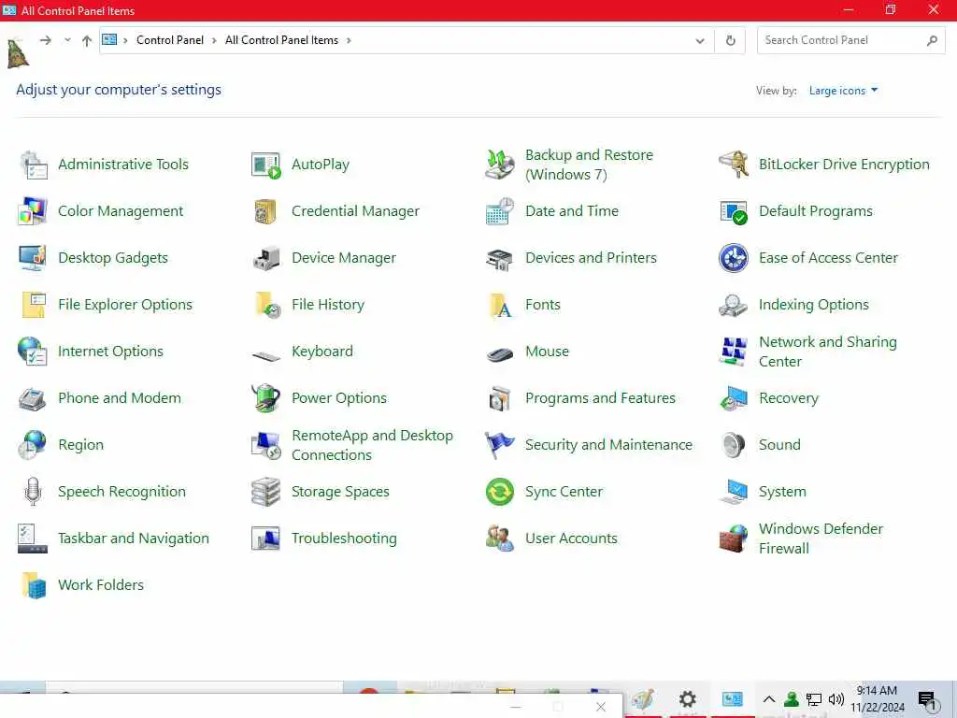Expand the address bar history dropdown
957x718 pixels.
pyautogui.click(x=700, y=41)
